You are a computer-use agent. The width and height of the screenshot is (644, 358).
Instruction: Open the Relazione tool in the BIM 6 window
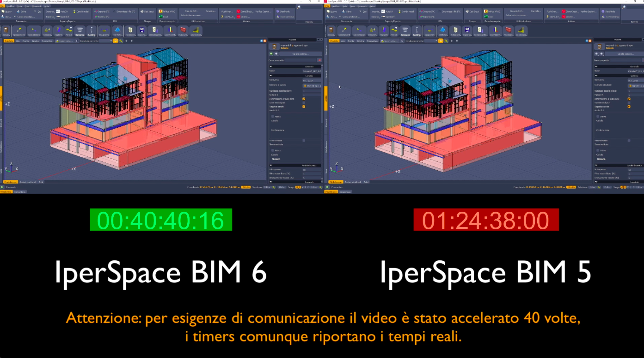tap(131, 31)
